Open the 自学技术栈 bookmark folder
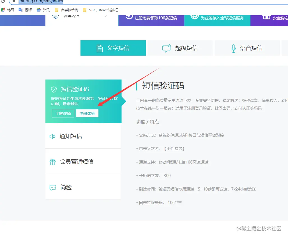Image resolution: width=288 pixels, height=238 pixels. (x=66, y=10)
